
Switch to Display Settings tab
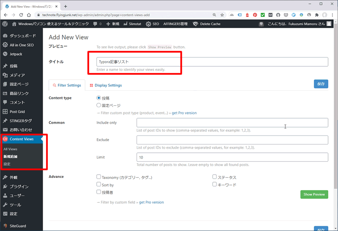106,85
